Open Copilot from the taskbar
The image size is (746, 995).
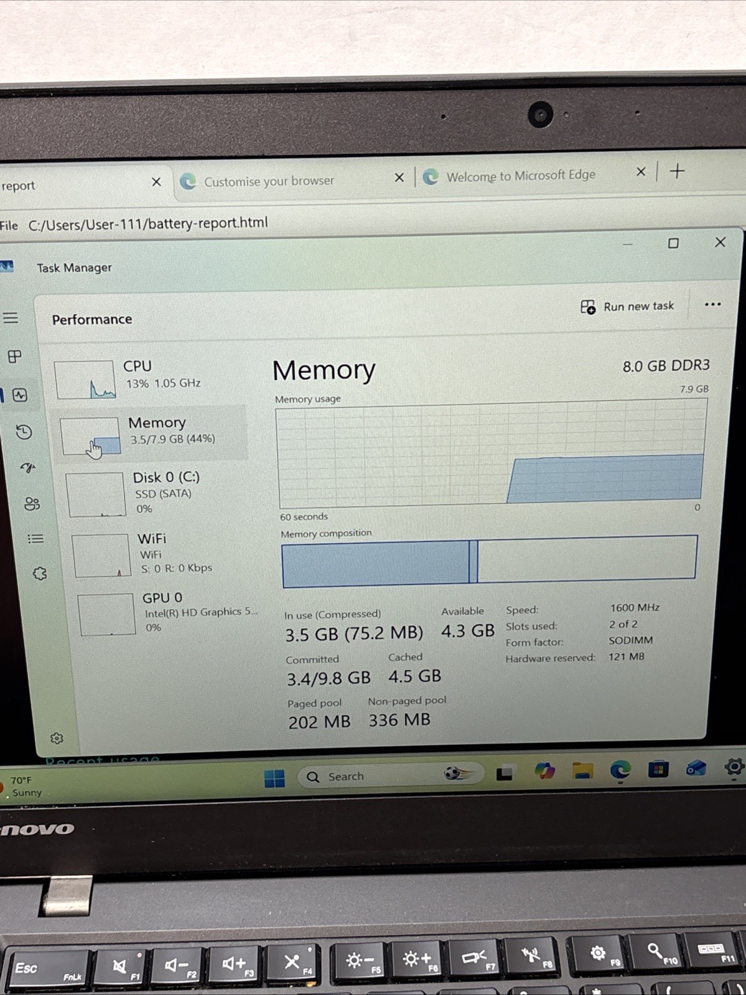(544, 772)
